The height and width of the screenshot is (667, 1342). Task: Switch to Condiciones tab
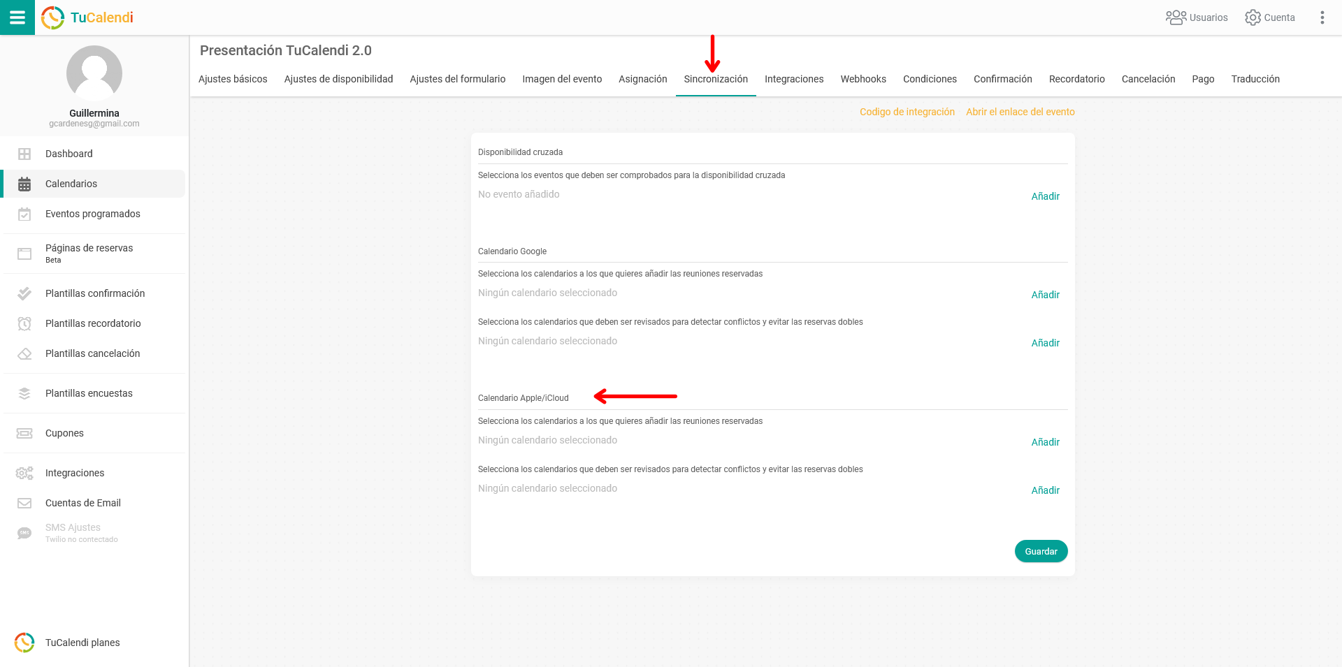tap(930, 79)
